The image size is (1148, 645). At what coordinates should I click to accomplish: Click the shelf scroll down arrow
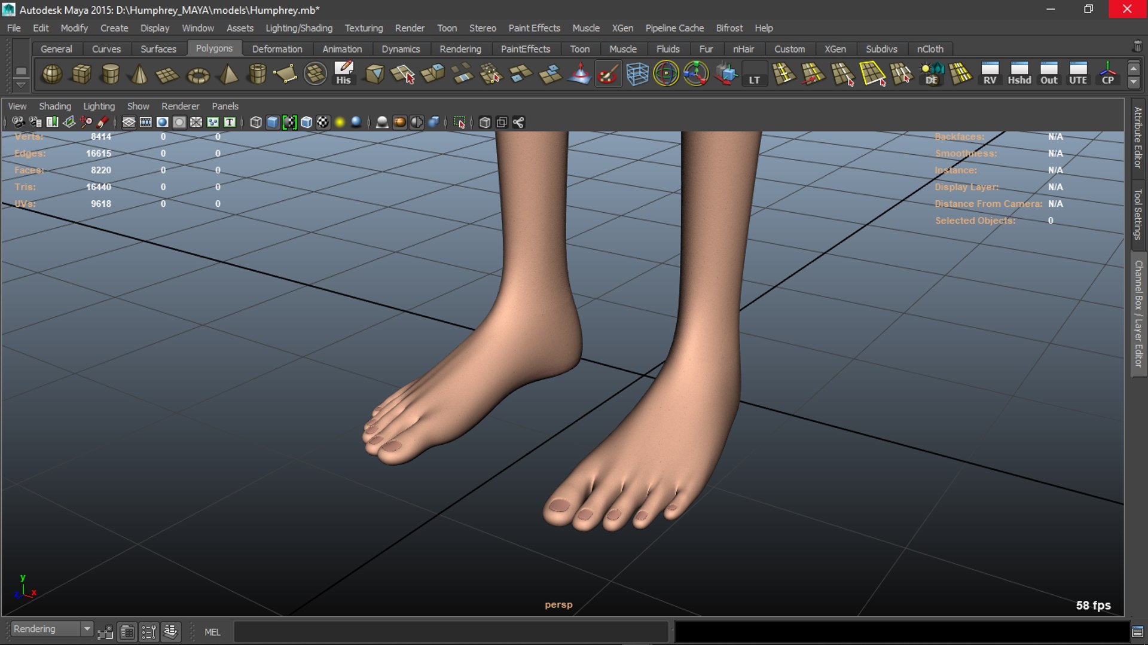tap(1133, 82)
